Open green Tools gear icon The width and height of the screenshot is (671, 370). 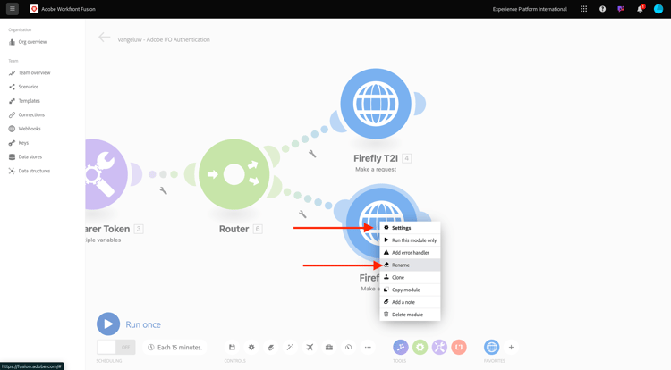(x=420, y=348)
